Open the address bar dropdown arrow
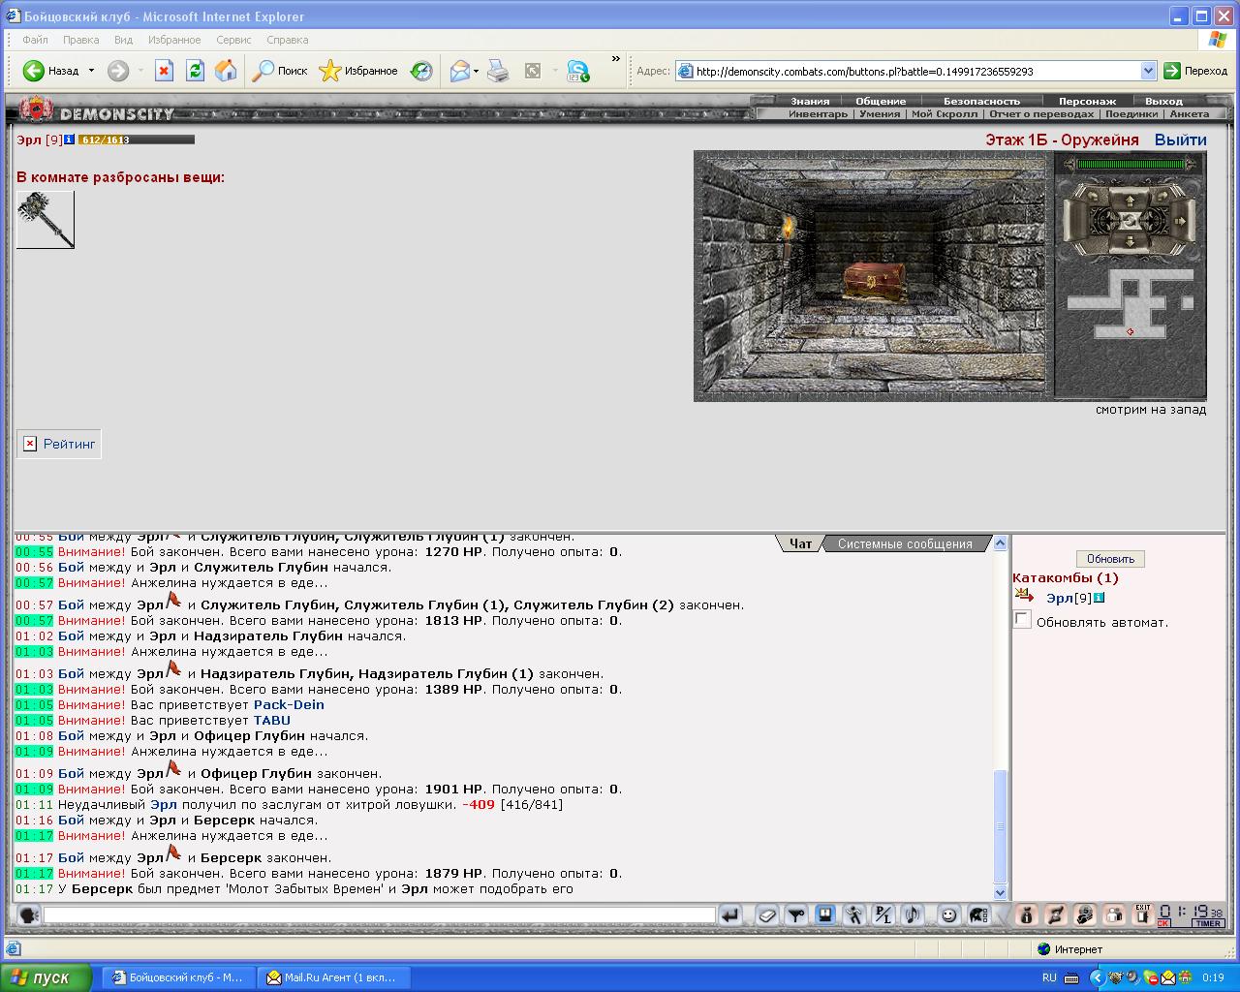The height and width of the screenshot is (992, 1240). [x=1148, y=71]
